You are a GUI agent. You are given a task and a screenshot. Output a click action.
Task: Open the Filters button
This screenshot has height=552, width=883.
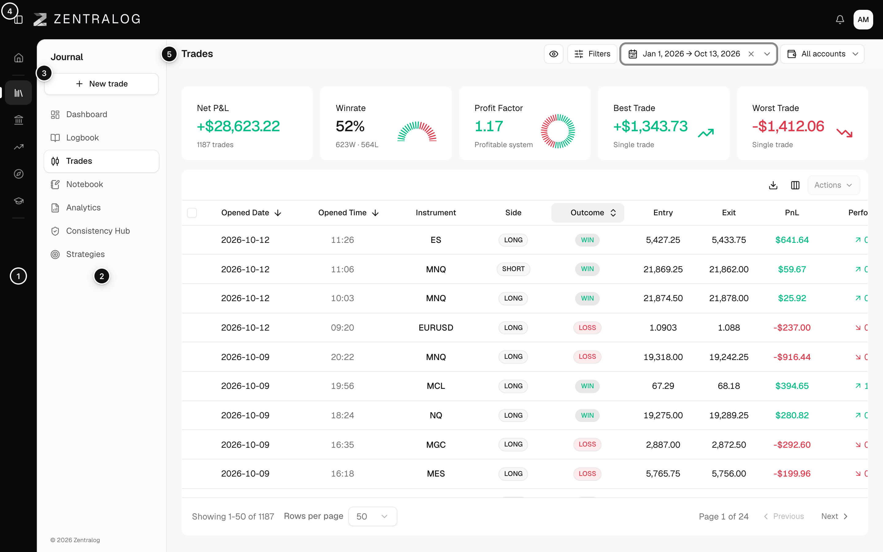(x=592, y=54)
